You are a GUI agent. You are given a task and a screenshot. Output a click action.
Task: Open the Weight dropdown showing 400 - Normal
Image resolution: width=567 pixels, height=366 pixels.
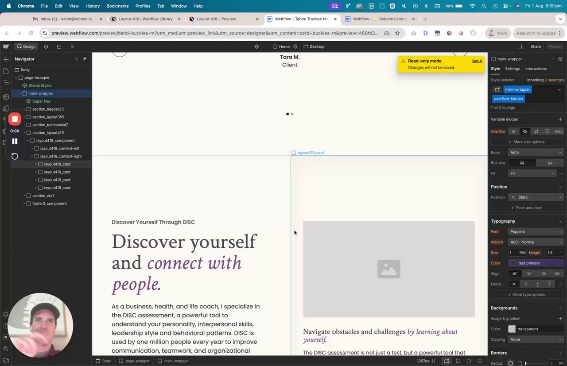point(536,242)
